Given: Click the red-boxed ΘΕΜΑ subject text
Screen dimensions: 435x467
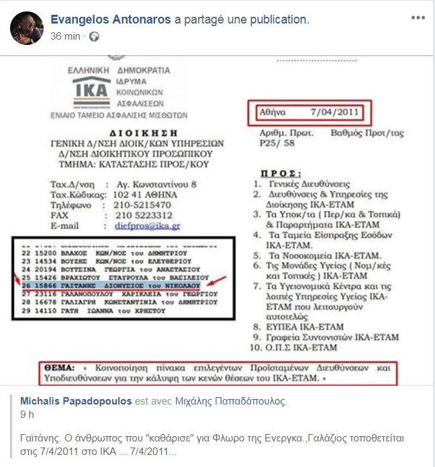Looking at the screenshot, I should click(217, 373).
